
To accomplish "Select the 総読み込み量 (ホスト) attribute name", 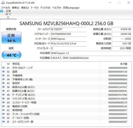I will point(23,87).
